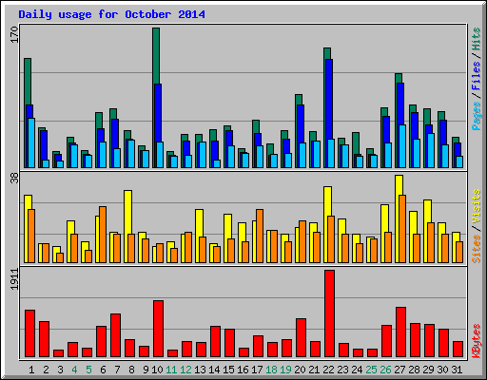
Task: Select day label 22 on the x-axis
Action: coord(328,370)
